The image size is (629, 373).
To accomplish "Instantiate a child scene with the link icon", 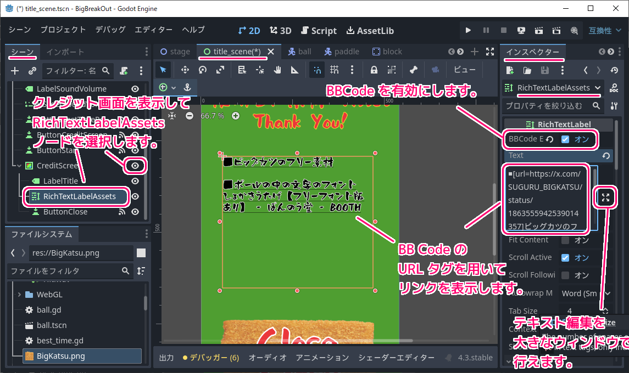I will (32, 70).
